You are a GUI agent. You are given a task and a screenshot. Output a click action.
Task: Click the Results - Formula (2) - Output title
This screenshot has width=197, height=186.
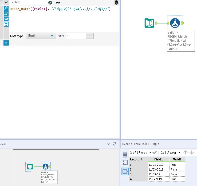(141, 144)
